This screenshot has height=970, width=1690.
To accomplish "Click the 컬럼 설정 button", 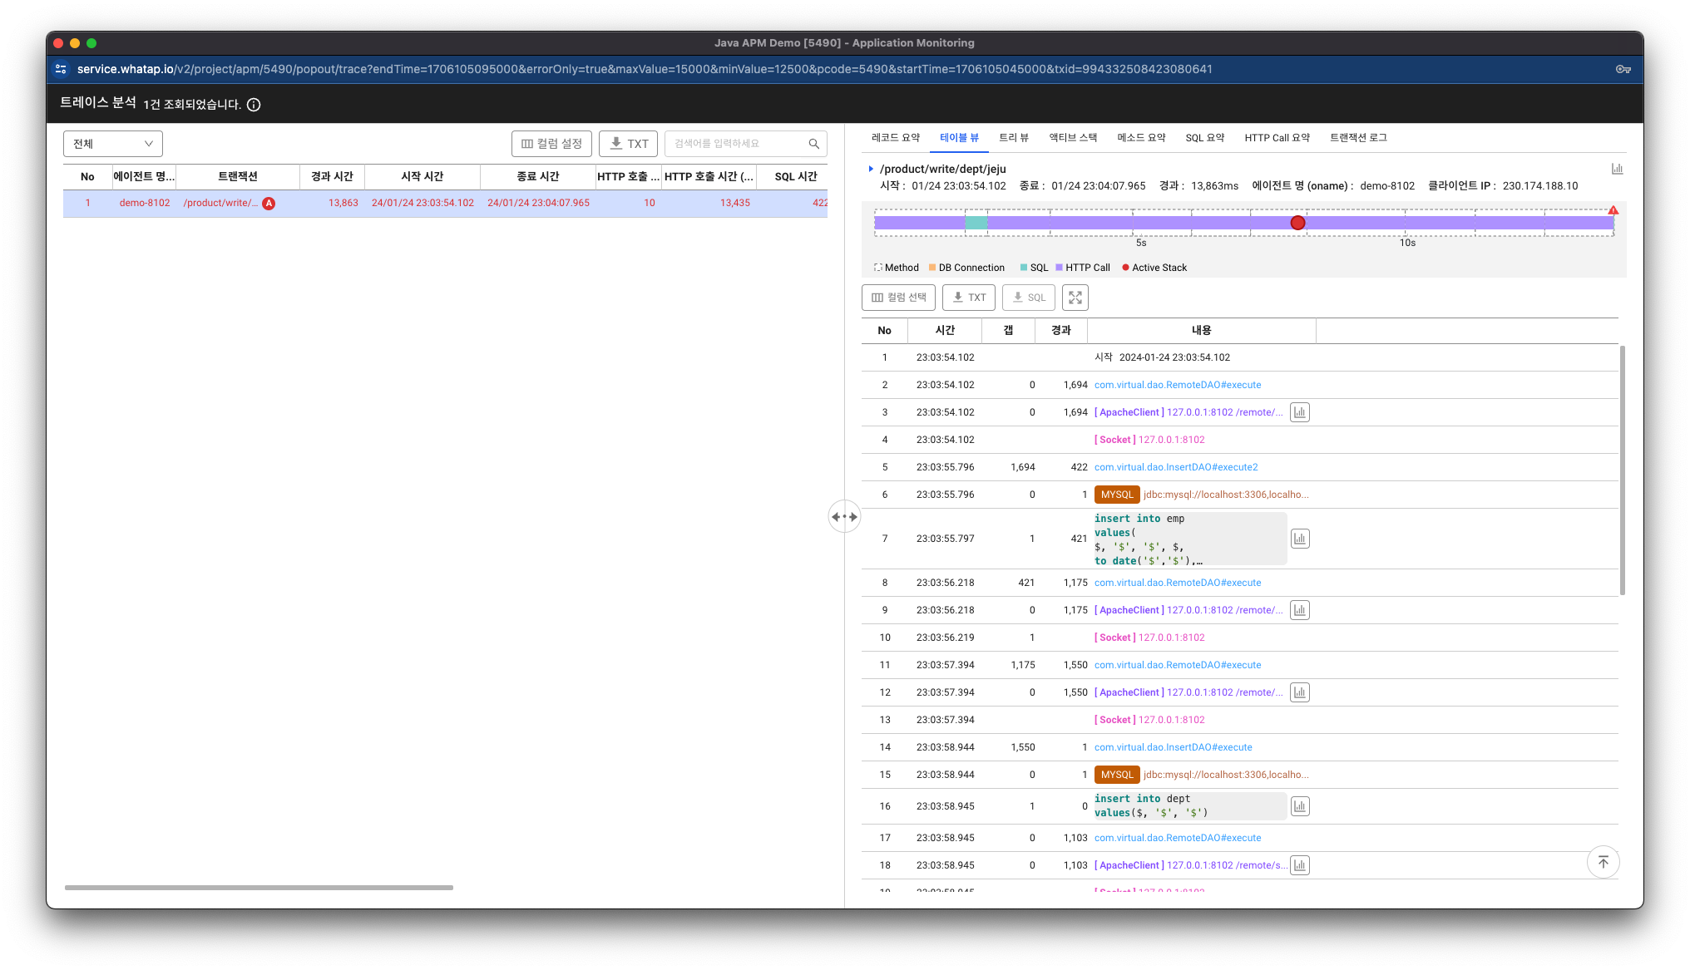I will pyautogui.click(x=551, y=144).
